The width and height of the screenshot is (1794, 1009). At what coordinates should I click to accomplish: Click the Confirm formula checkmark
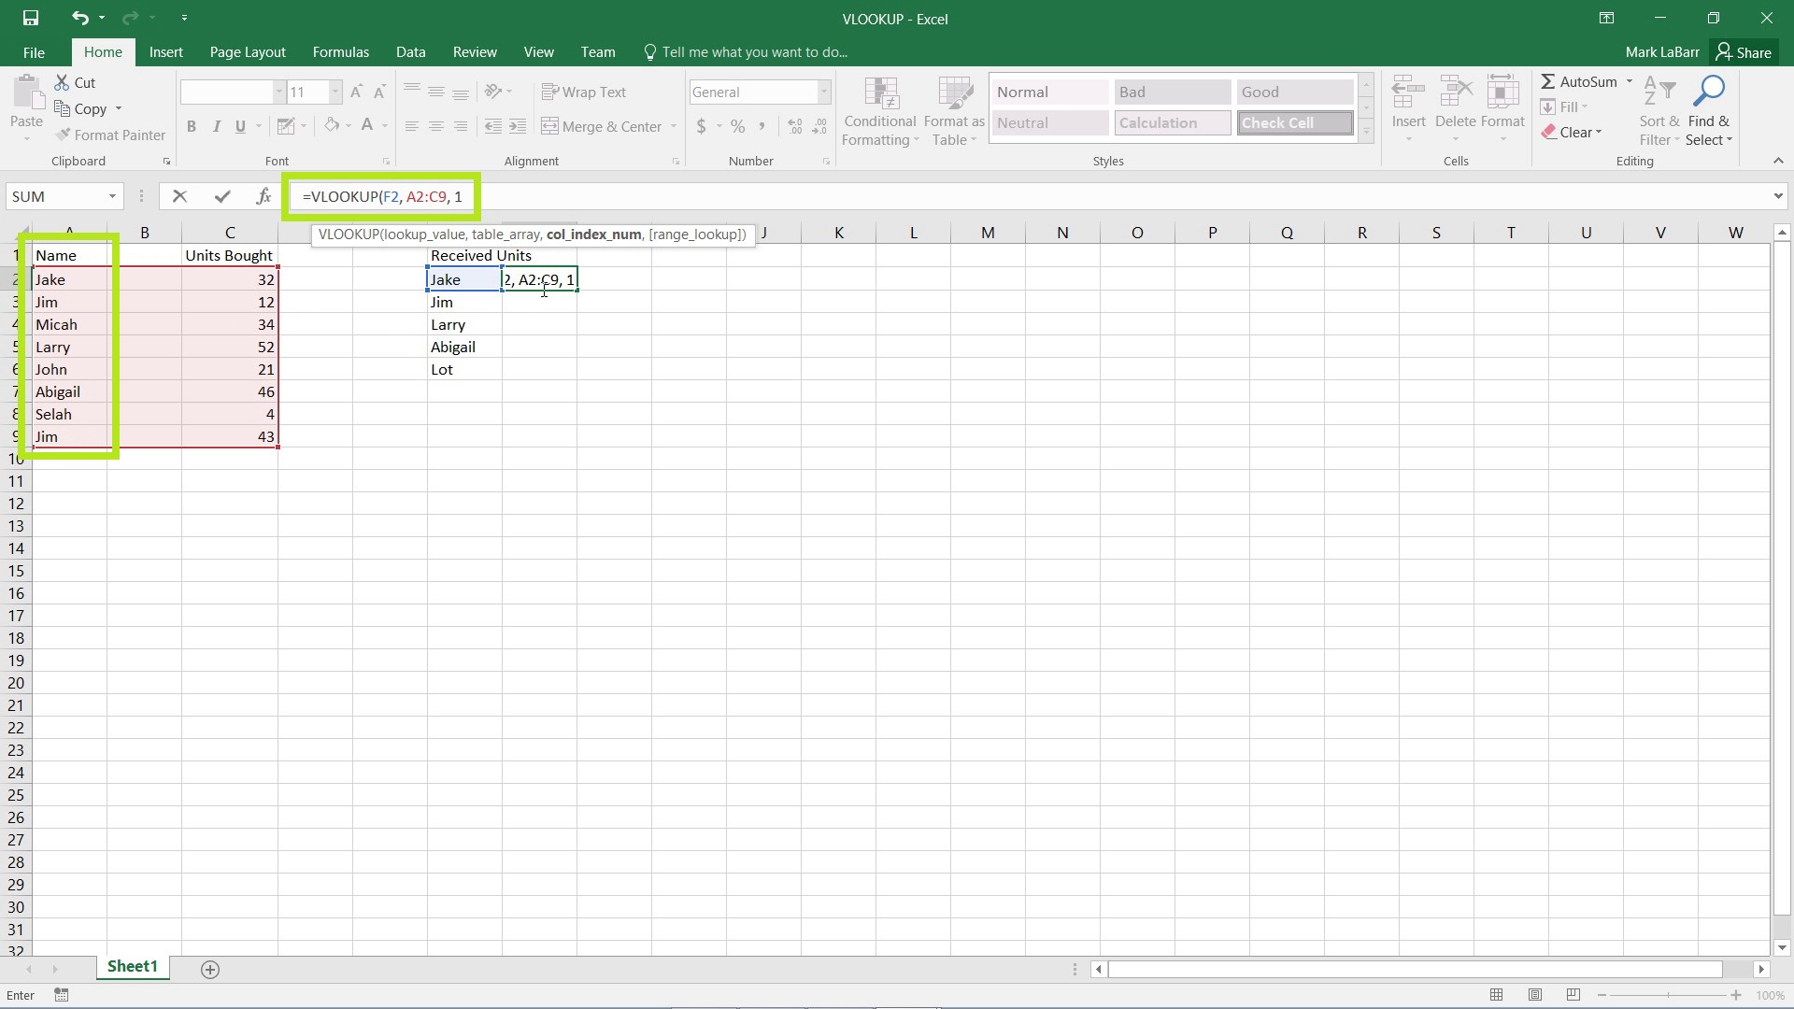[220, 196]
